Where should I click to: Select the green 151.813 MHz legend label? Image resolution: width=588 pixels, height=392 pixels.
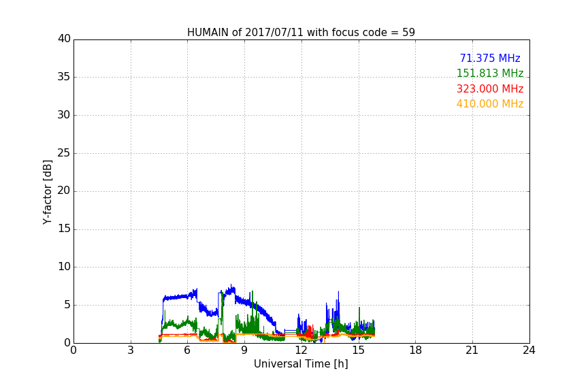pos(490,73)
